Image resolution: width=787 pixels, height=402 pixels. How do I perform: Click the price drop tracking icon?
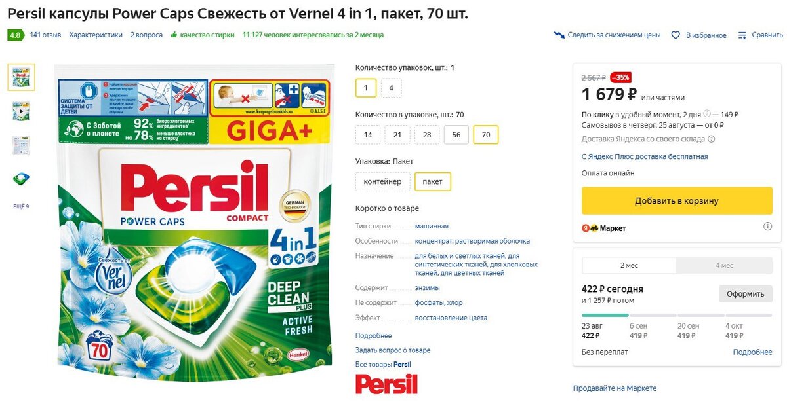559,35
